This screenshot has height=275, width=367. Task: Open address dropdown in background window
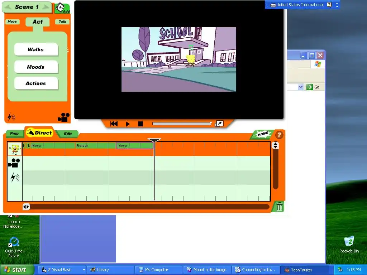[301, 87]
